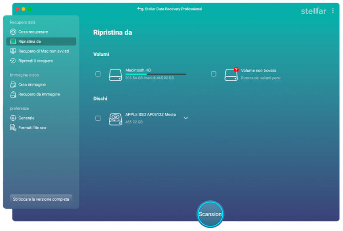343x231 pixels.
Task: Click the Generale gear icon
Action: coord(13,118)
